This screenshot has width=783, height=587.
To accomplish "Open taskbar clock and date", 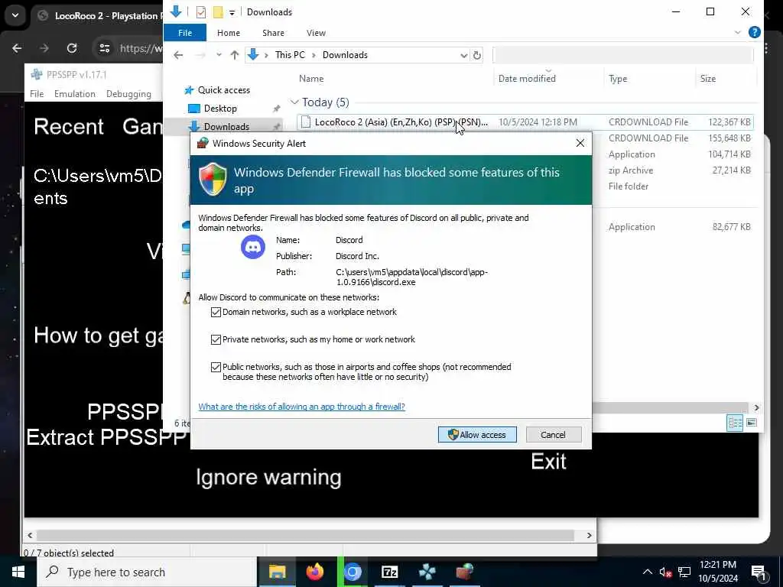I will tap(717, 572).
